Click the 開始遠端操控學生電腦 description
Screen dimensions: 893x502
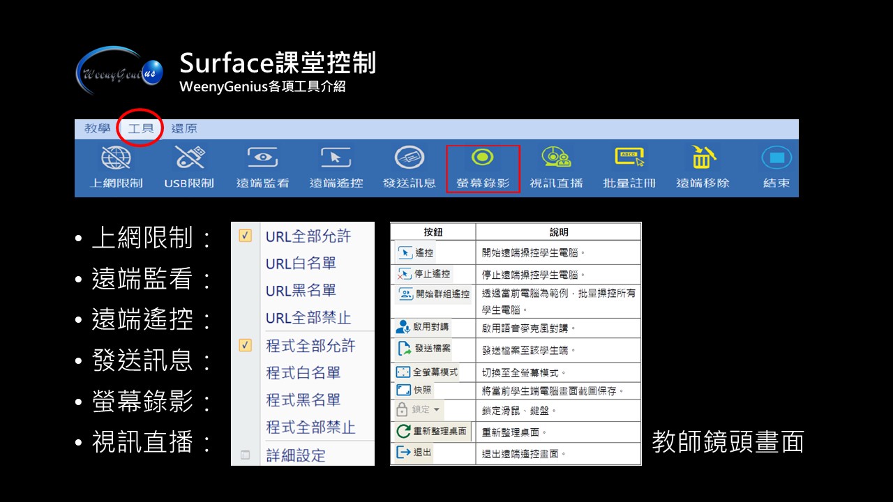tap(534, 252)
